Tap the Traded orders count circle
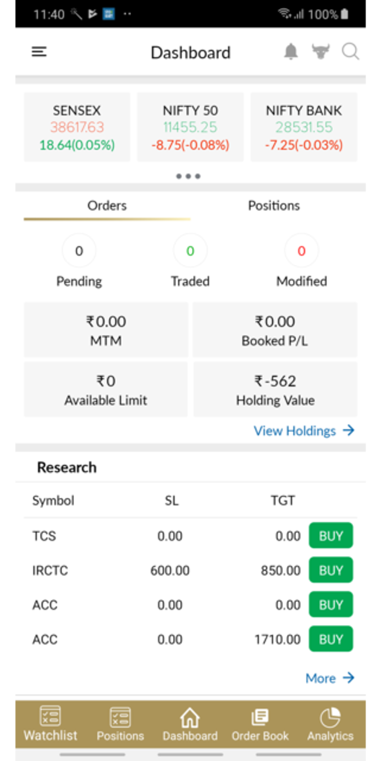The image size is (380, 761). coord(190,251)
